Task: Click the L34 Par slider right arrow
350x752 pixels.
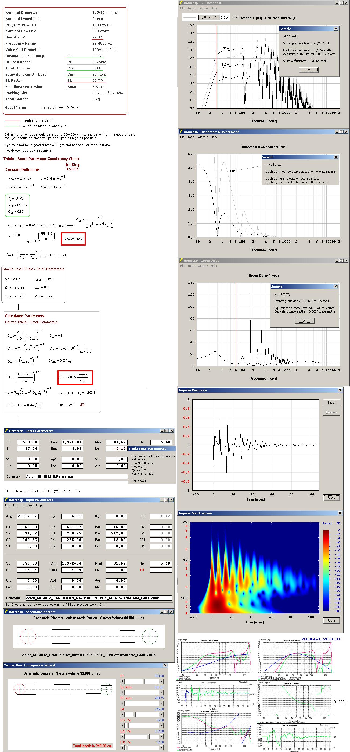Action: coord(161,748)
